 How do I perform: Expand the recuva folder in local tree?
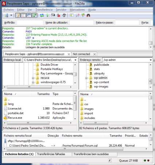coord(33,78)
